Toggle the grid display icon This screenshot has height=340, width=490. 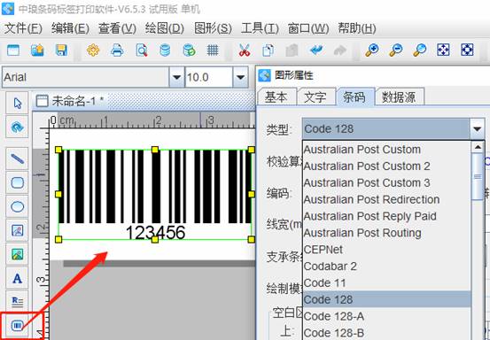(x=213, y=50)
